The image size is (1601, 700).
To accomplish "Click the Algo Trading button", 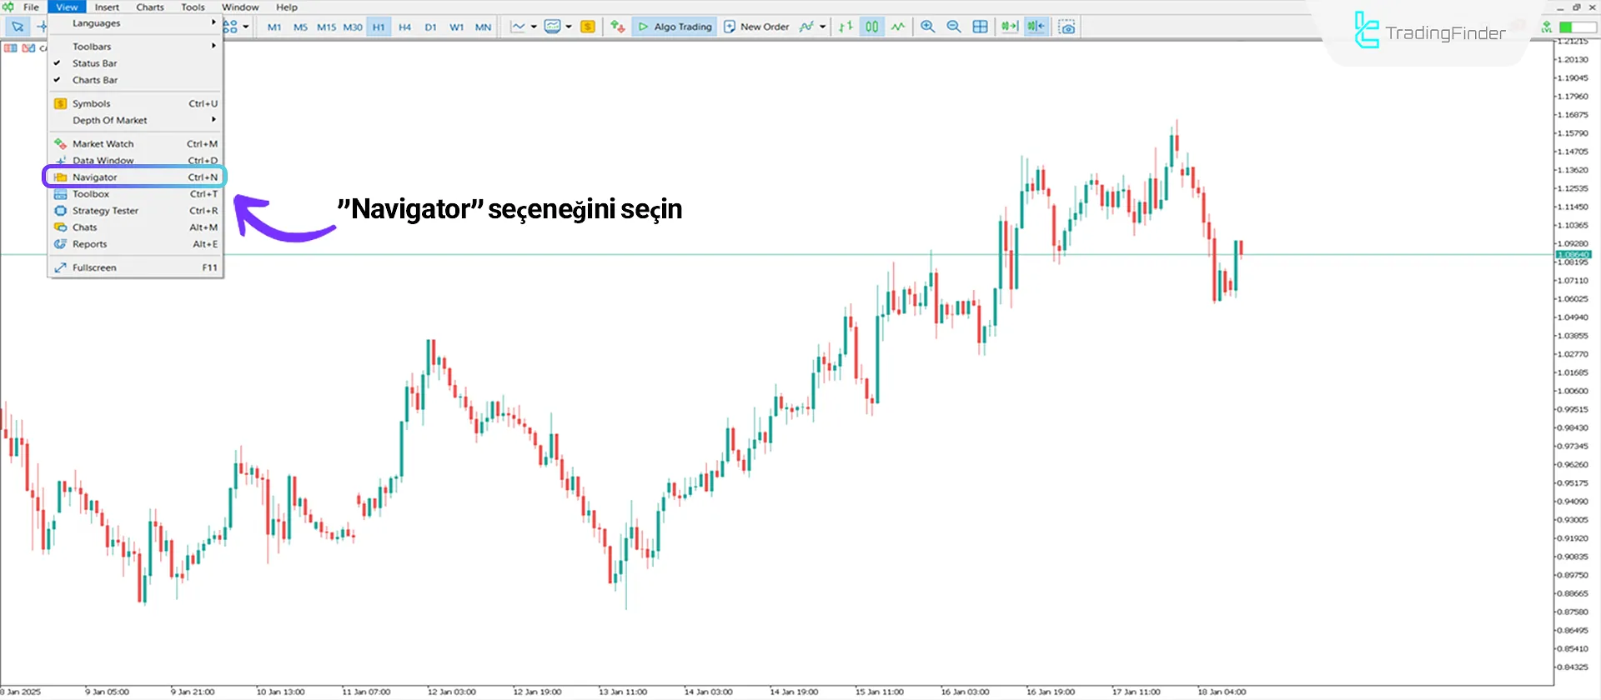I will click(x=675, y=27).
